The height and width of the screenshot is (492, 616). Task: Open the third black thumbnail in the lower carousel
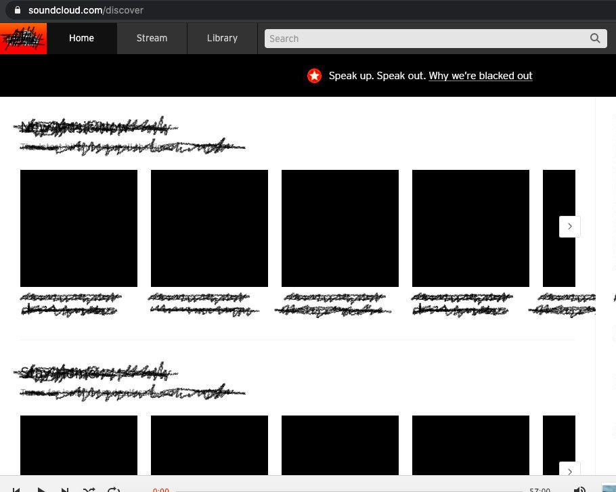[x=340, y=445]
